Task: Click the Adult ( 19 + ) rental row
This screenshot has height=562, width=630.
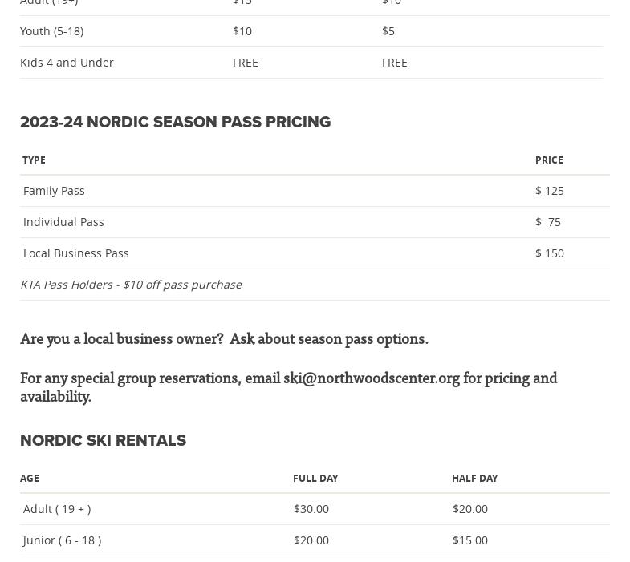Action: pyautogui.click(x=57, y=509)
